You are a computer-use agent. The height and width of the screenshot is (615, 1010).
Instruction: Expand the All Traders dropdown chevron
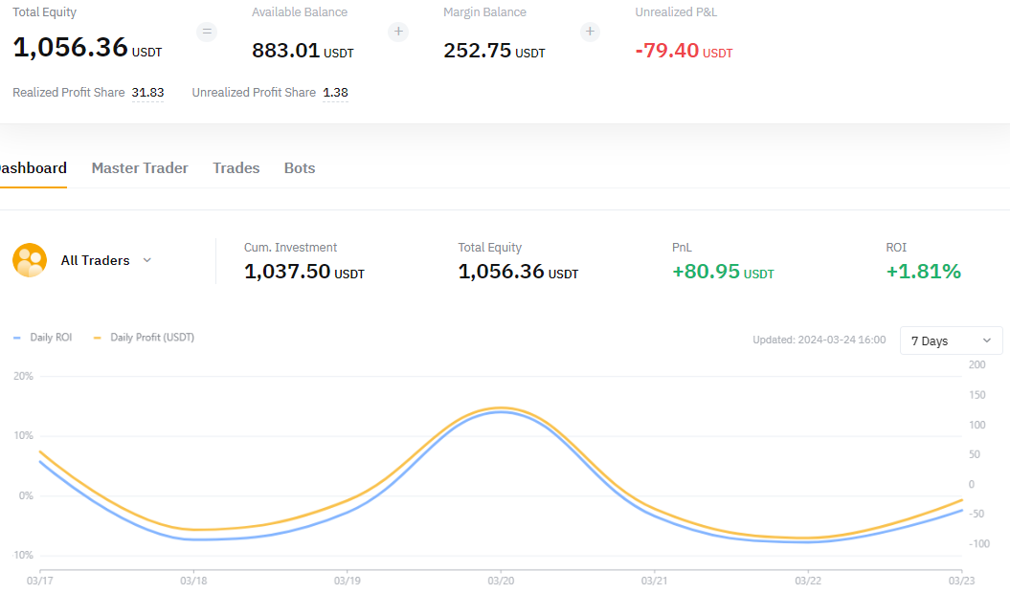(x=146, y=260)
